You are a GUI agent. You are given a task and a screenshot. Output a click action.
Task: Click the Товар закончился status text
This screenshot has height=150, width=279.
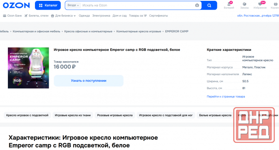66,62
